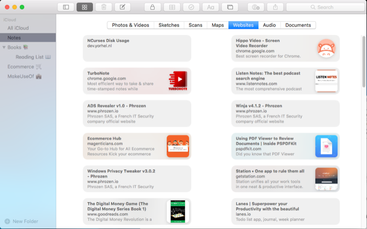Click the Hippo Video hippo icon
This screenshot has height=229, width=367.
pos(326,48)
